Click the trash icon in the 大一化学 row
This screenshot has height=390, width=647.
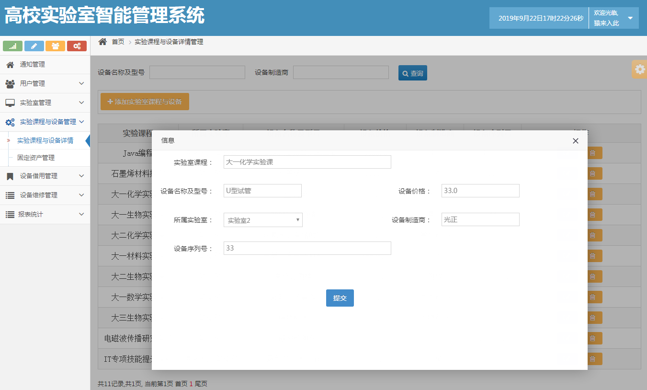(x=593, y=194)
